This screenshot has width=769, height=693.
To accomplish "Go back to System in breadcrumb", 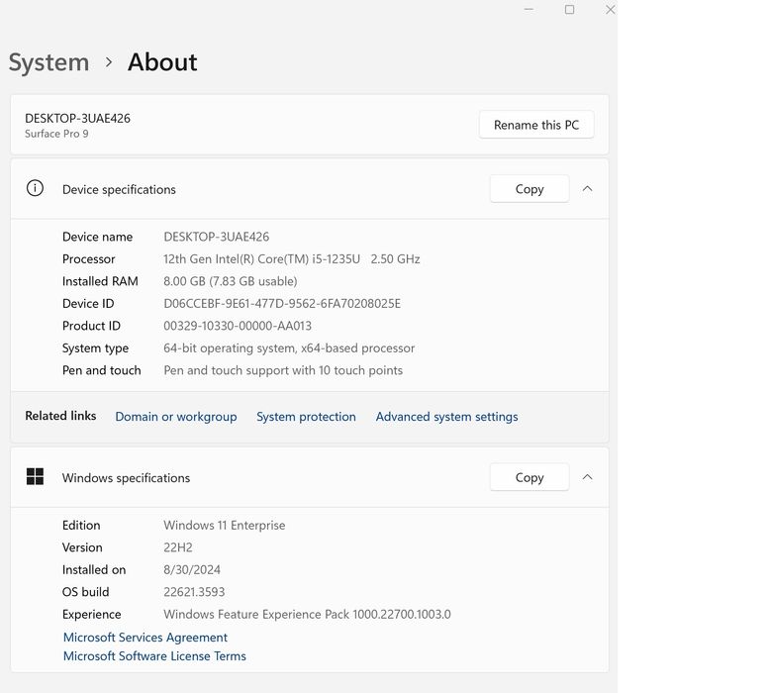I will click(49, 62).
